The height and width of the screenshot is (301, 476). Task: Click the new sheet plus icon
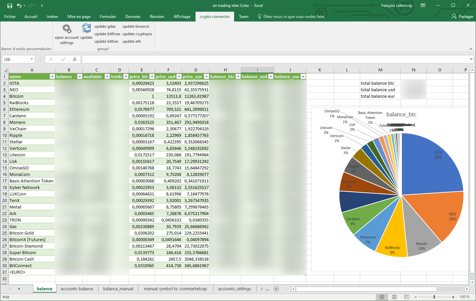276,289
